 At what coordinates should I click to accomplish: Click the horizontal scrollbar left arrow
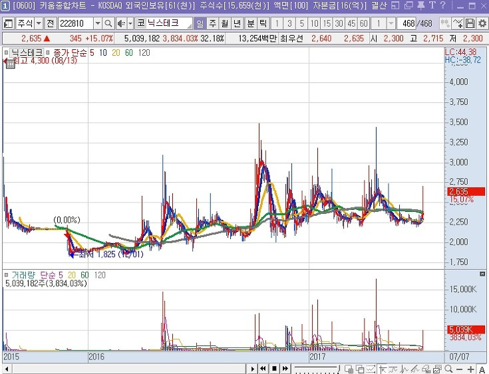pyautogui.click(x=6, y=369)
